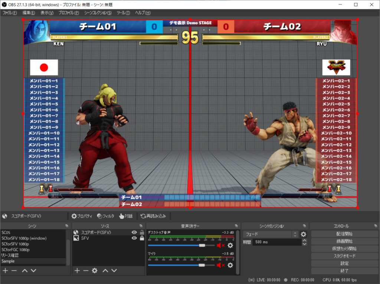Select the Sample scene
Image resolution: width=380 pixels, height=284 pixels.
click(x=33, y=261)
